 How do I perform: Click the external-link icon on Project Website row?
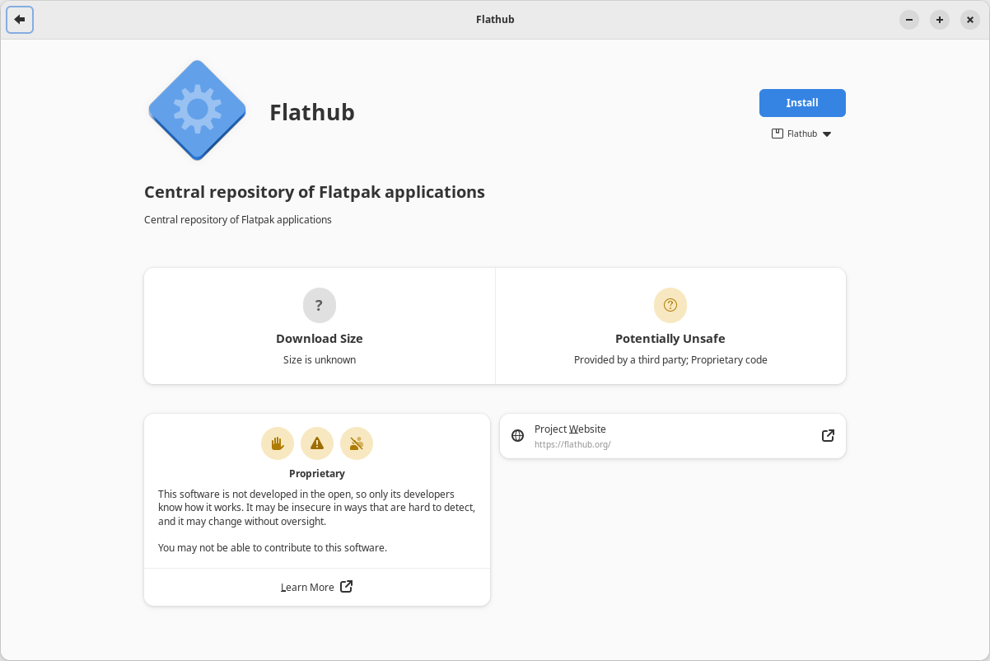point(827,435)
